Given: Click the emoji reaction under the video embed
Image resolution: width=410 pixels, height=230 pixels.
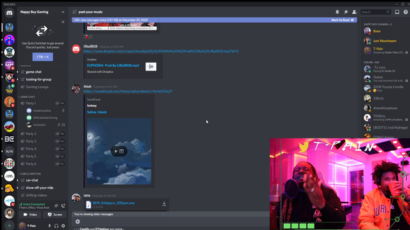Looking at the screenshot, I should click(88, 37).
